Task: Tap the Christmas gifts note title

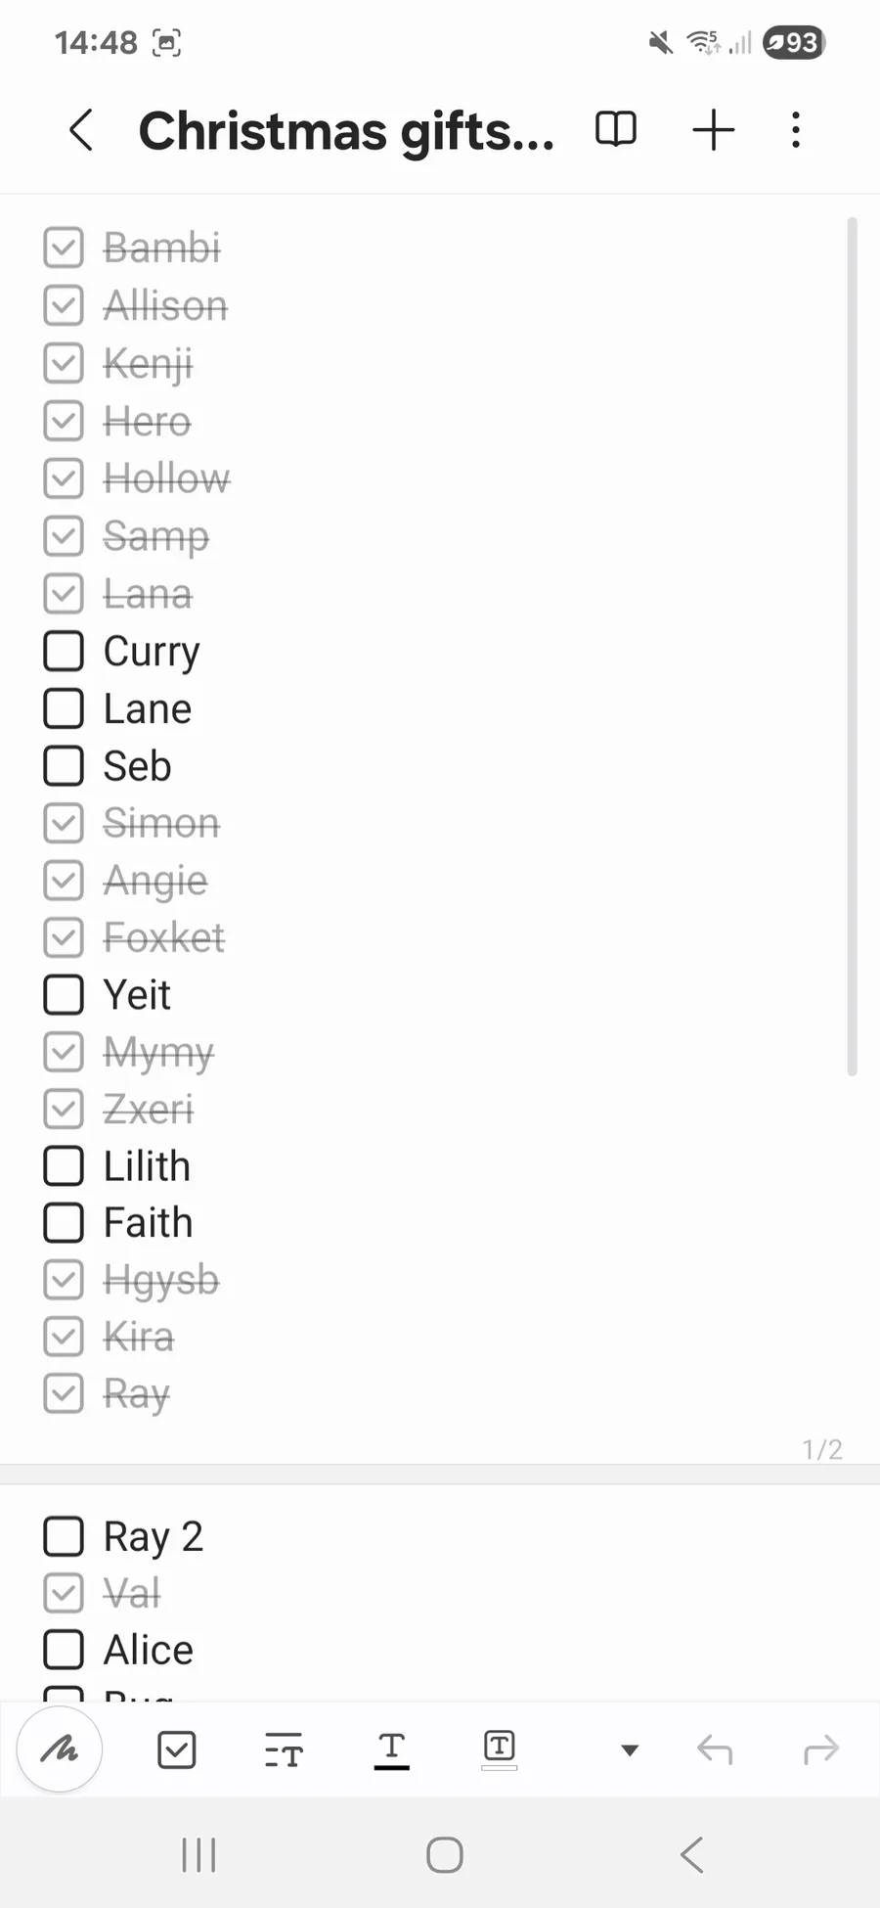Action: point(346,131)
